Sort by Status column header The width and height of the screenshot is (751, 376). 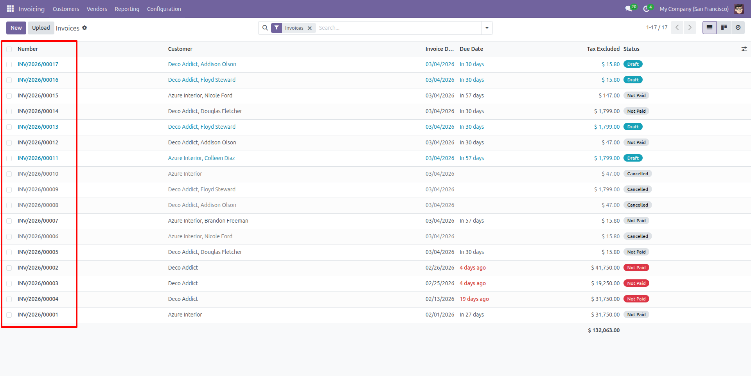(631, 49)
